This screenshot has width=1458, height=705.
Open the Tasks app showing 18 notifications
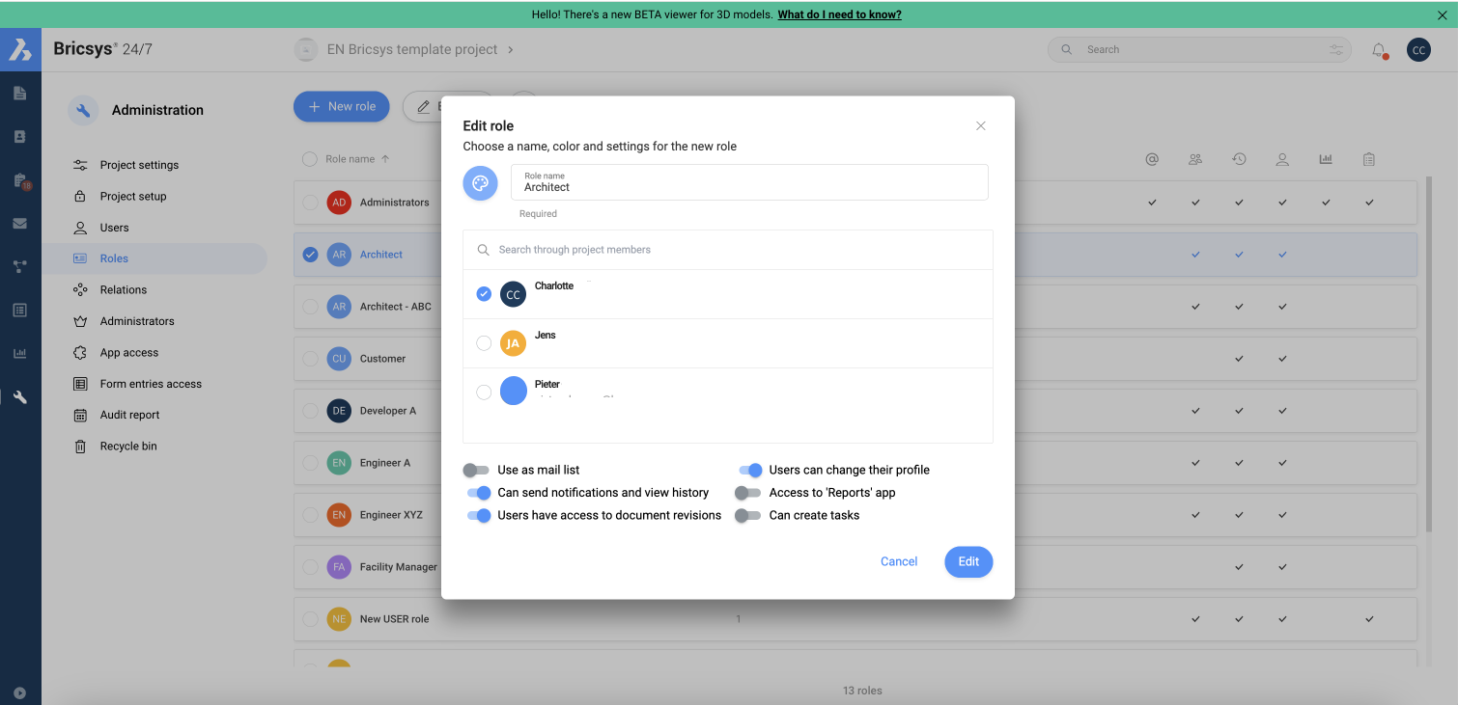20,179
